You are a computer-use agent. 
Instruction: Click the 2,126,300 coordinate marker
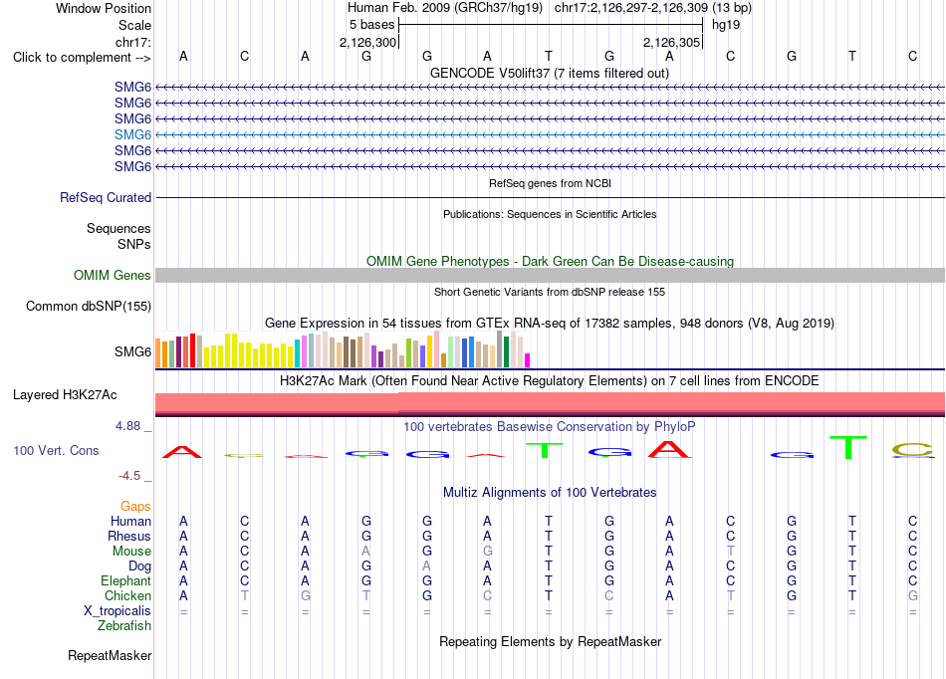coord(368,42)
